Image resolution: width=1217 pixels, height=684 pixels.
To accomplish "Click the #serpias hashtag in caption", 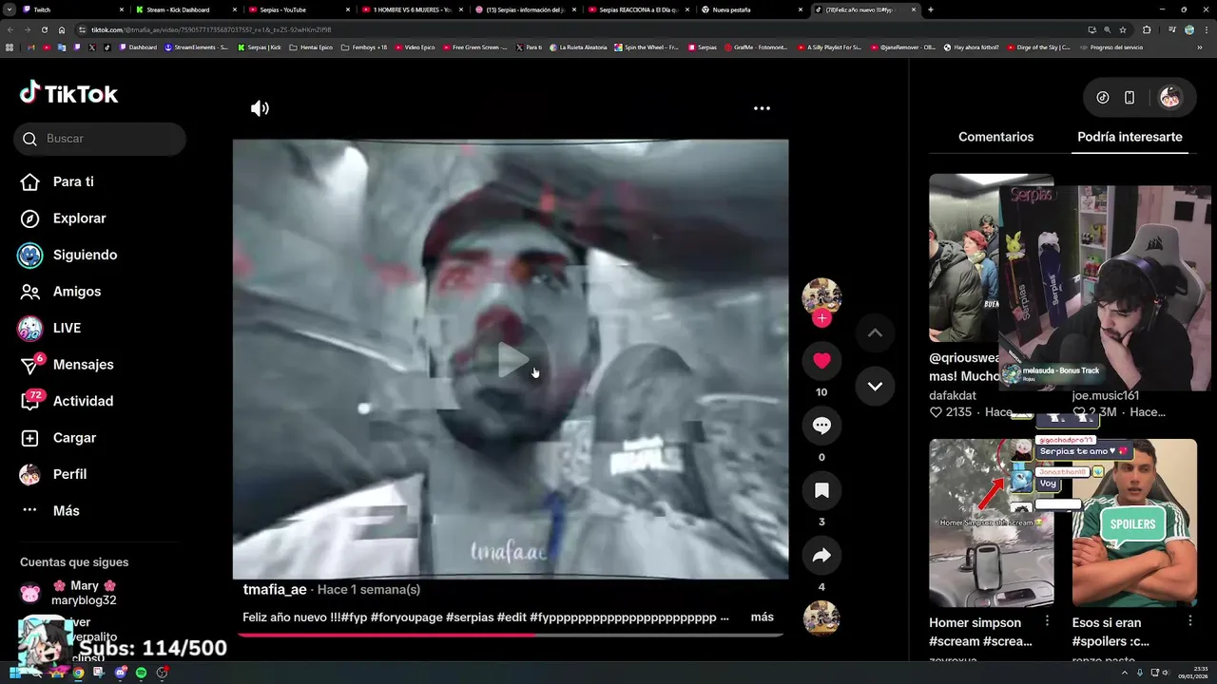I will coord(470,617).
